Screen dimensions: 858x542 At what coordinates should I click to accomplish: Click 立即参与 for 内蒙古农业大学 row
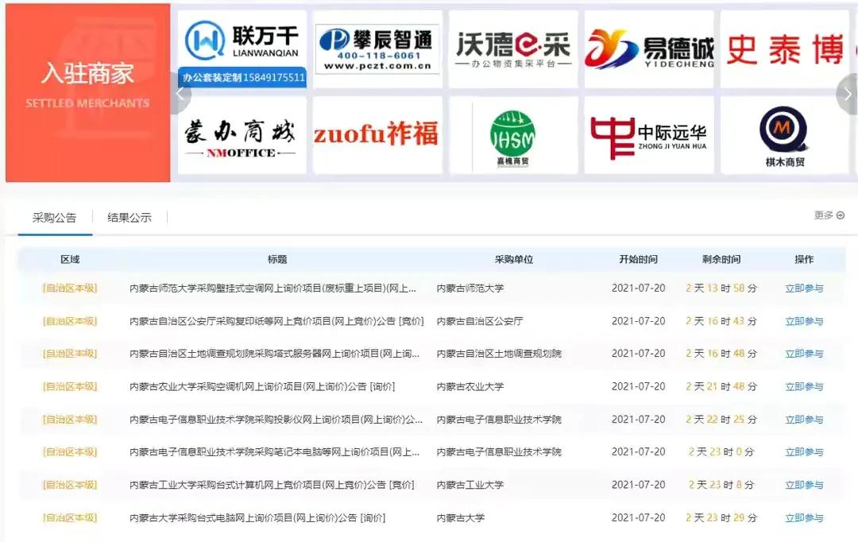click(x=804, y=387)
